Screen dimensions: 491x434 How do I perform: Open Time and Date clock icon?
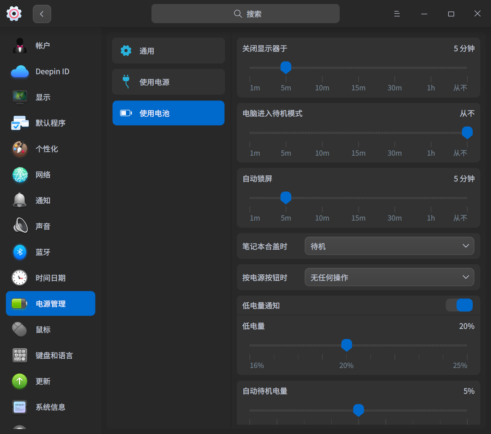(20, 278)
